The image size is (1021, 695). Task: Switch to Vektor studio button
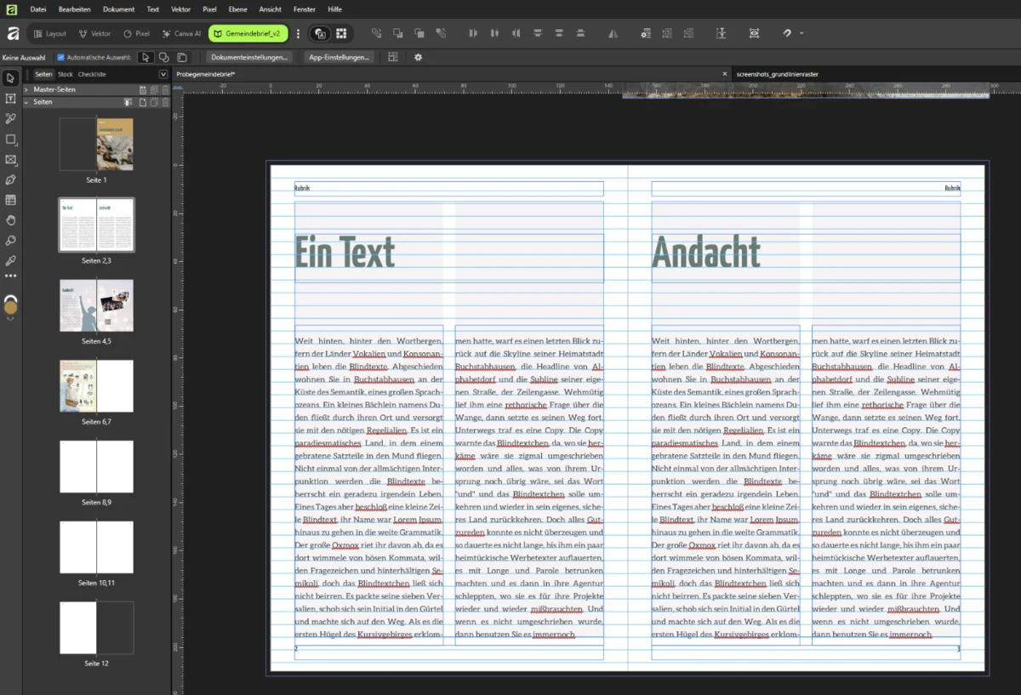click(94, 34)
